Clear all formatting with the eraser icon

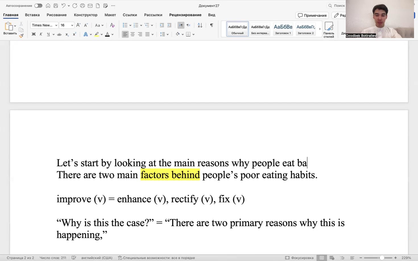[112, 25]
